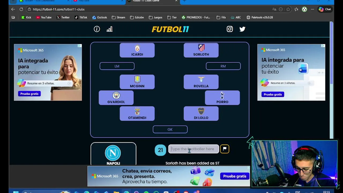Open ad choices icon on left ad

pos(80,46)
